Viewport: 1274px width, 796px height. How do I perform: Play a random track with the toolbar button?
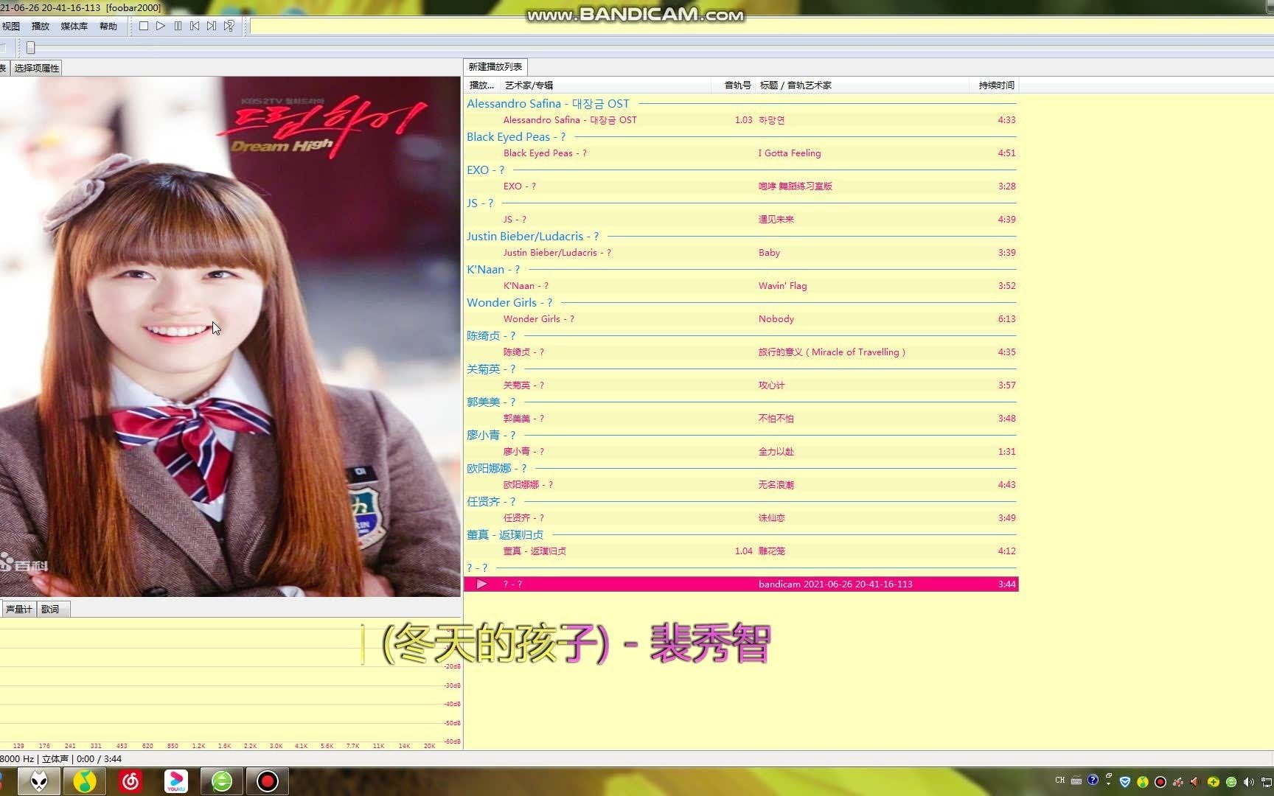pos(229,26)
